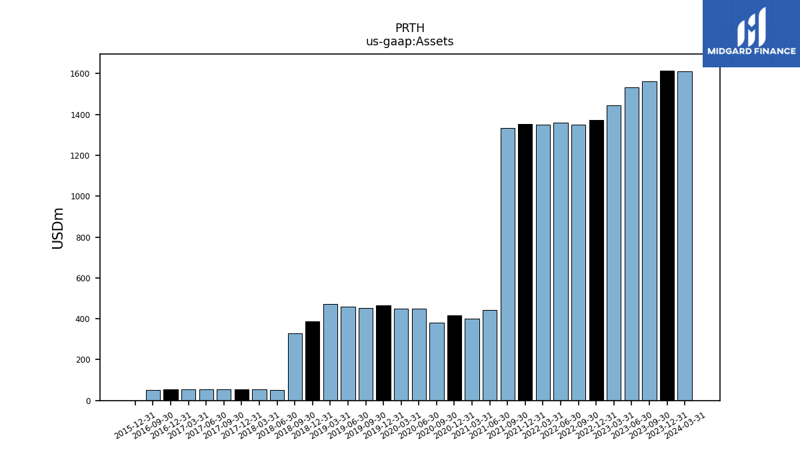Click the 1000 y-axis tick label

(x=81, y=197)
